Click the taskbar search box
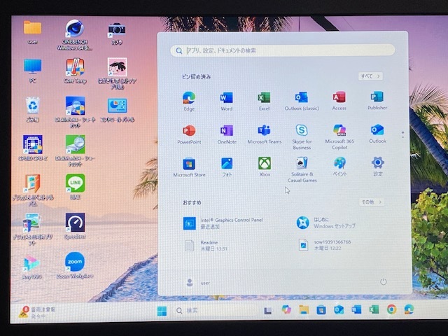Viewport: 448px width, 336px height. [x=215, y=311]
